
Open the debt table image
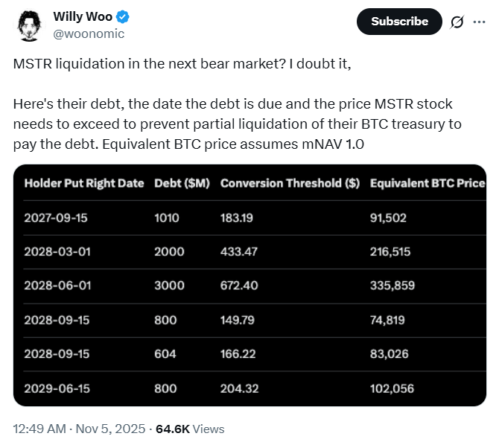[x=249, y=286]
